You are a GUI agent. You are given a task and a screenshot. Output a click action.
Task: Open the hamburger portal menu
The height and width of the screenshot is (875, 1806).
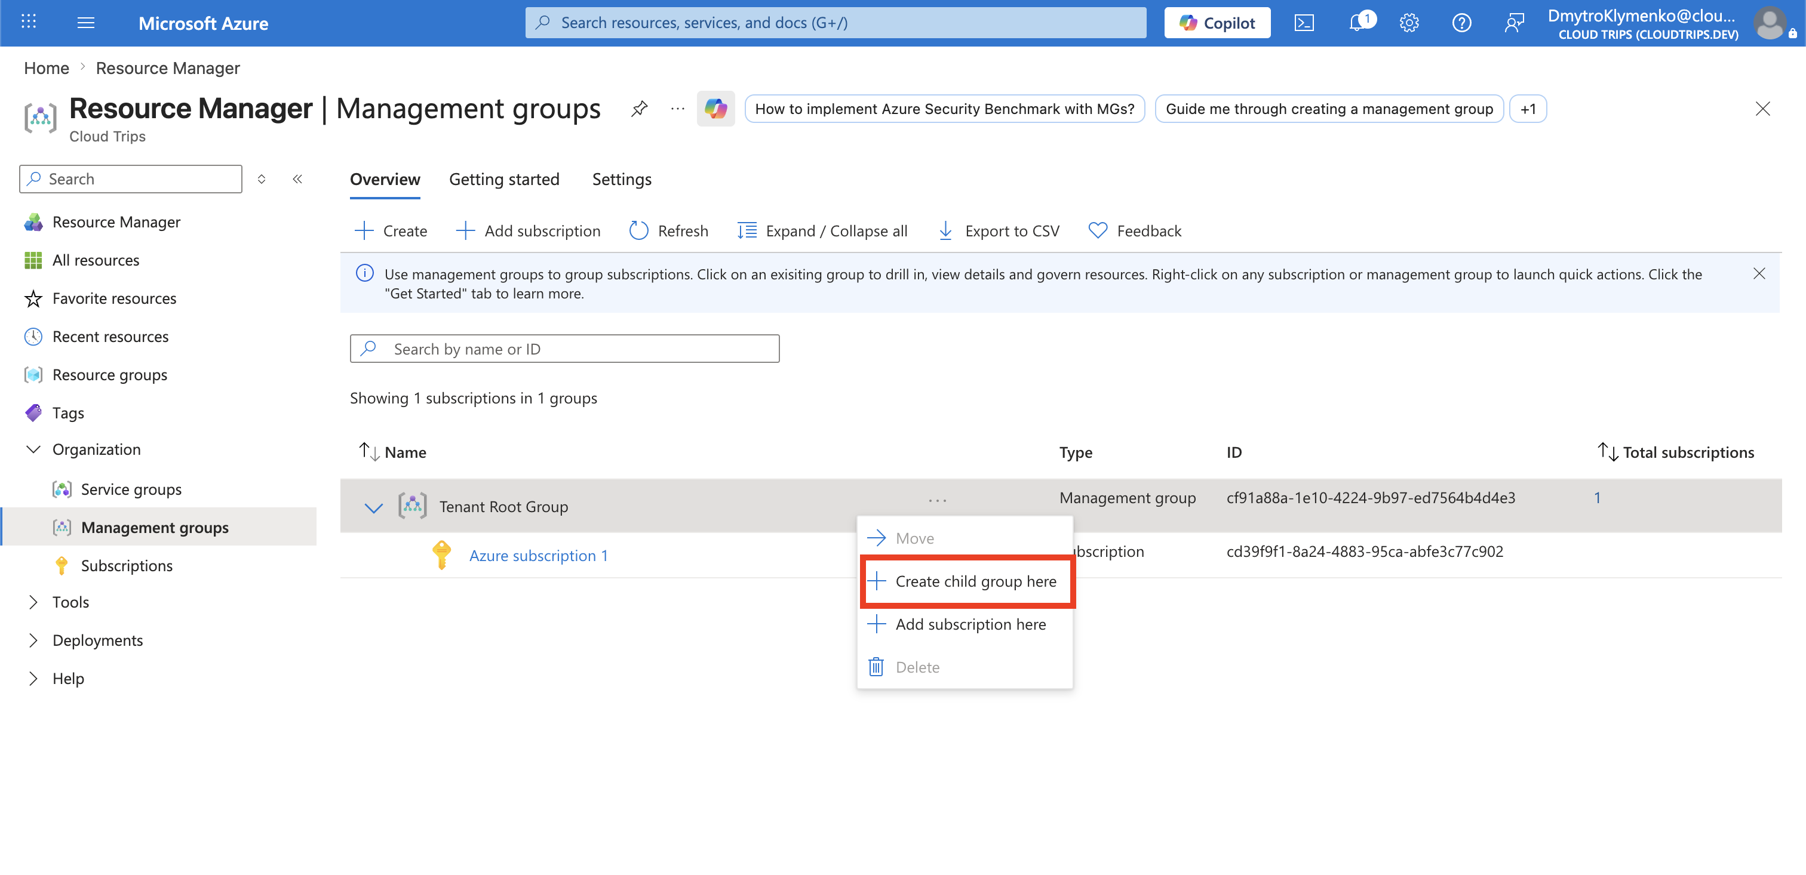(85, 23)
